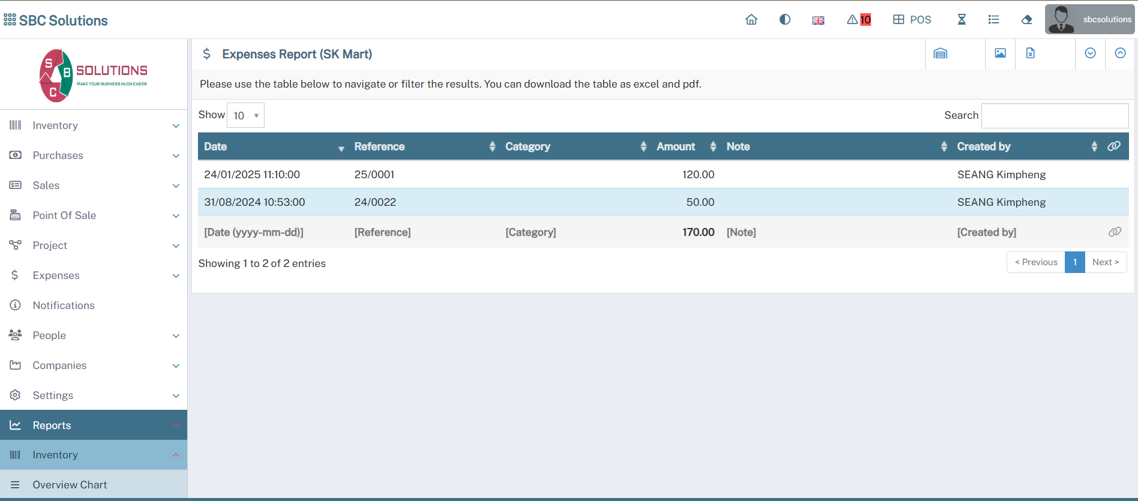
Task: Download the report as Excel file
Action: tap(1030, 53)
